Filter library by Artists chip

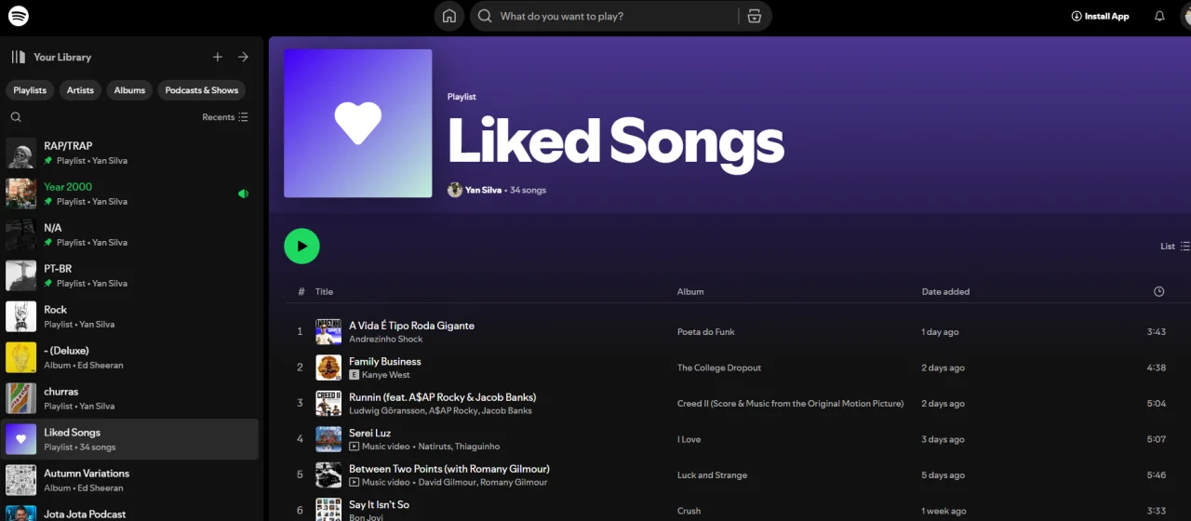point(80,90)
